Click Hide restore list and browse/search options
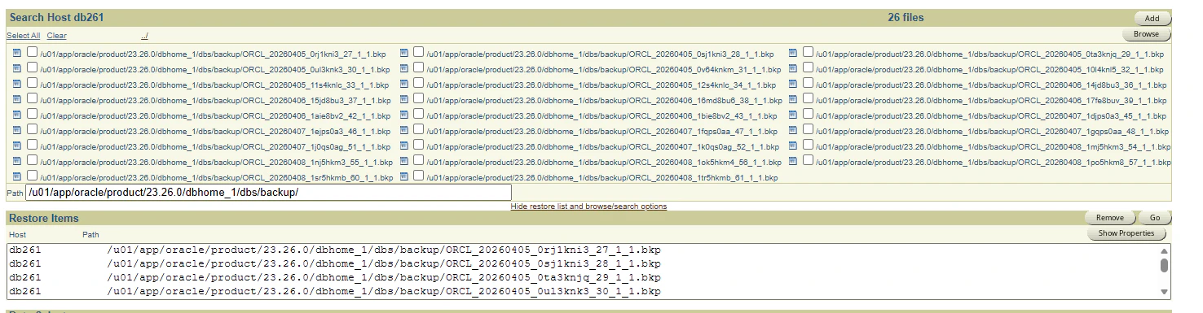Image resolution: width=1203 pixels, height=313 pixels. coord(588,206)
